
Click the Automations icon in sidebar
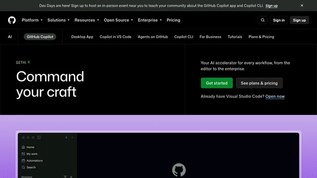(23, 161)
